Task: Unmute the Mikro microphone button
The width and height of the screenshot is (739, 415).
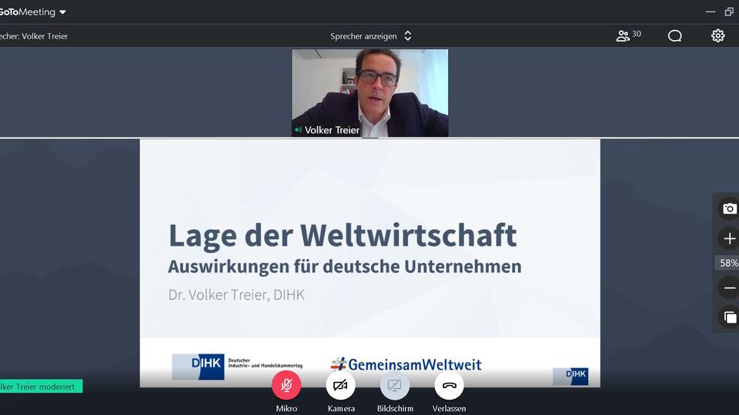Action: pyautogui.click(x=286, y=385)
